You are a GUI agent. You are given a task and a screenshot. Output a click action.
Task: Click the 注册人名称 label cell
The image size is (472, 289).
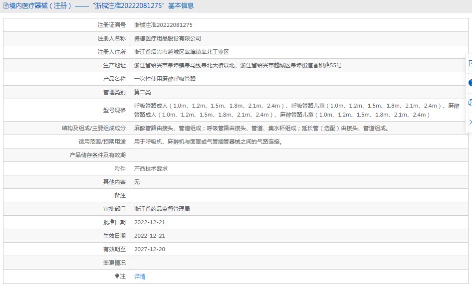click(66, 38)
